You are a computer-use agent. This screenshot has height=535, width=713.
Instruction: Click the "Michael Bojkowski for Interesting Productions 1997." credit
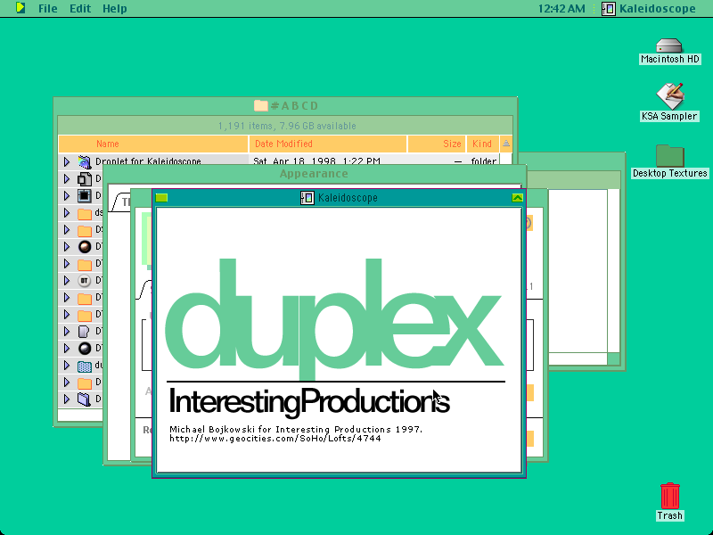pos(296,429)
